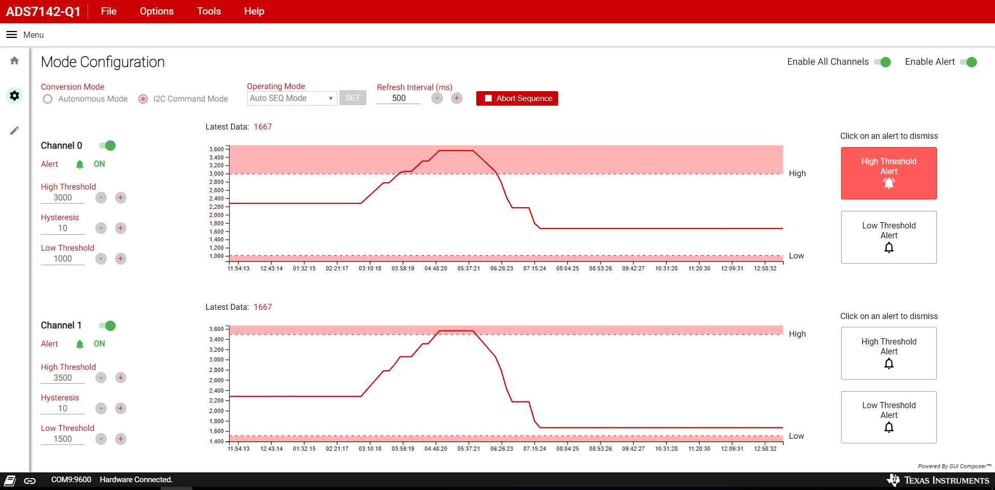Click Channel 0 alert ON status text
The image size is (995, 490).
pyautogui.click(x=99, y=164)
